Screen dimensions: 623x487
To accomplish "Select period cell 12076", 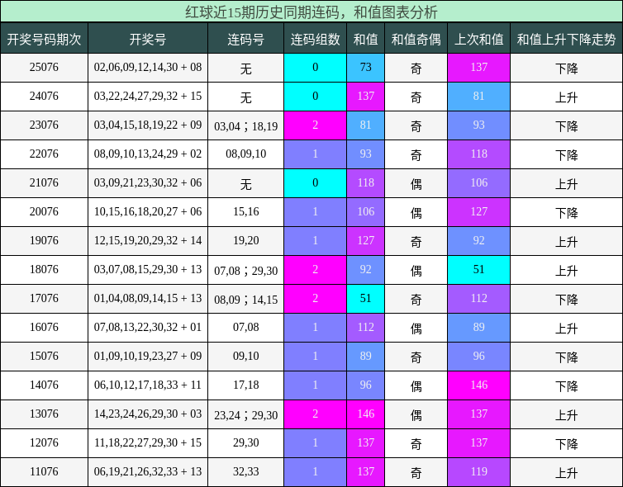I will (x=44, y=443).
